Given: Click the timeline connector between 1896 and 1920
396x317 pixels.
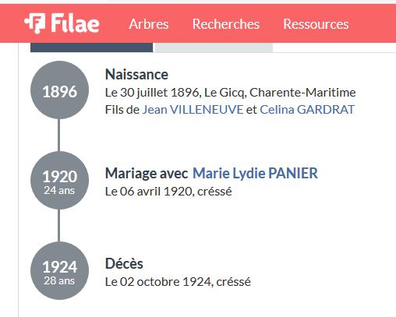Looking at the screenshot, I should coord(59,136).
